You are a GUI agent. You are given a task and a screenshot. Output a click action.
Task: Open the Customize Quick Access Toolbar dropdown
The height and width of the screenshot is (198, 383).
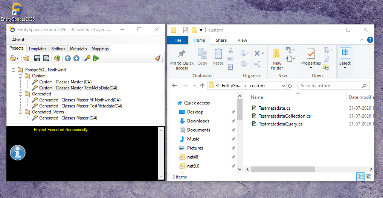pos(201,30)
